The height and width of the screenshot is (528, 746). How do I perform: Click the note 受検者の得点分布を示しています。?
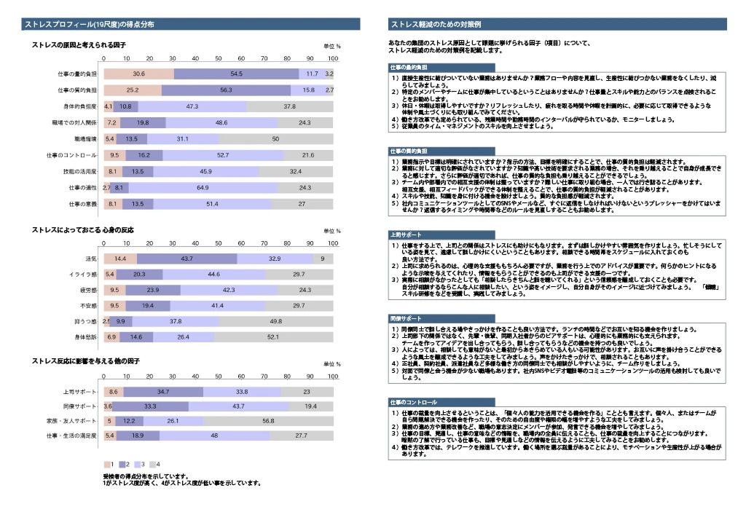pyautogui.click(x=146, y=476)
